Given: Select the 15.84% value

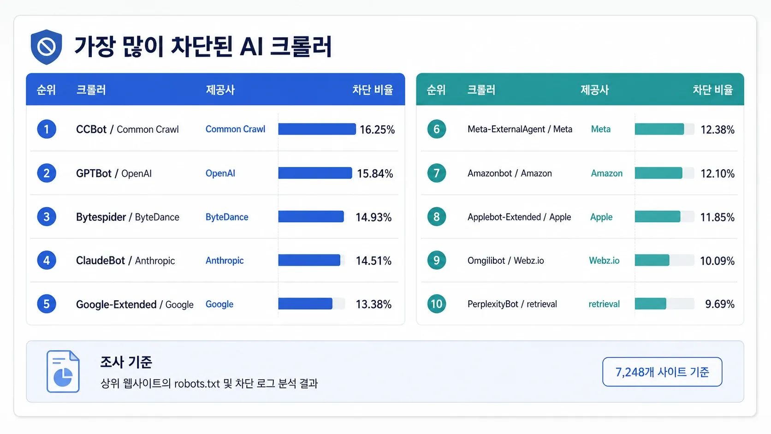Looking at the screenshot, I should click(375, 174).
